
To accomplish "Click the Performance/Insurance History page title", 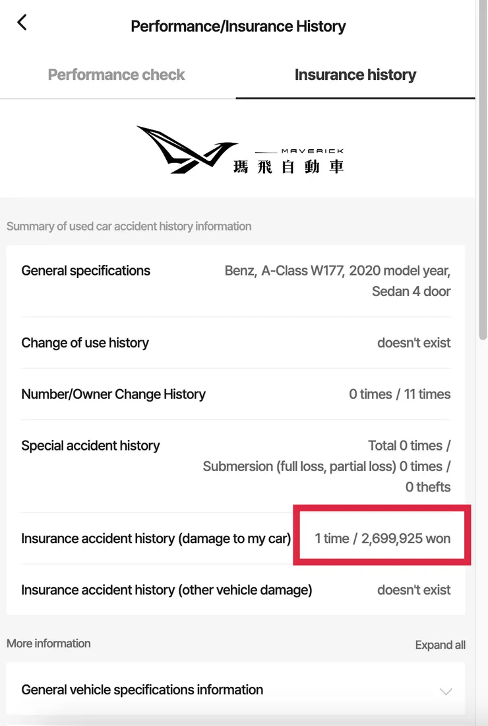I will click(238, 26).
